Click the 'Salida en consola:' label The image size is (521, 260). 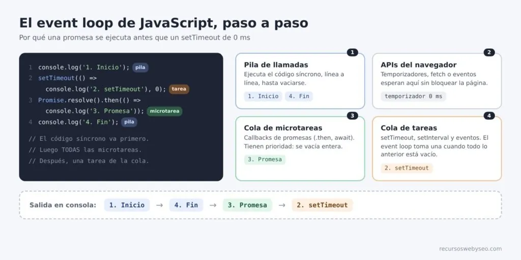(63, 205)
